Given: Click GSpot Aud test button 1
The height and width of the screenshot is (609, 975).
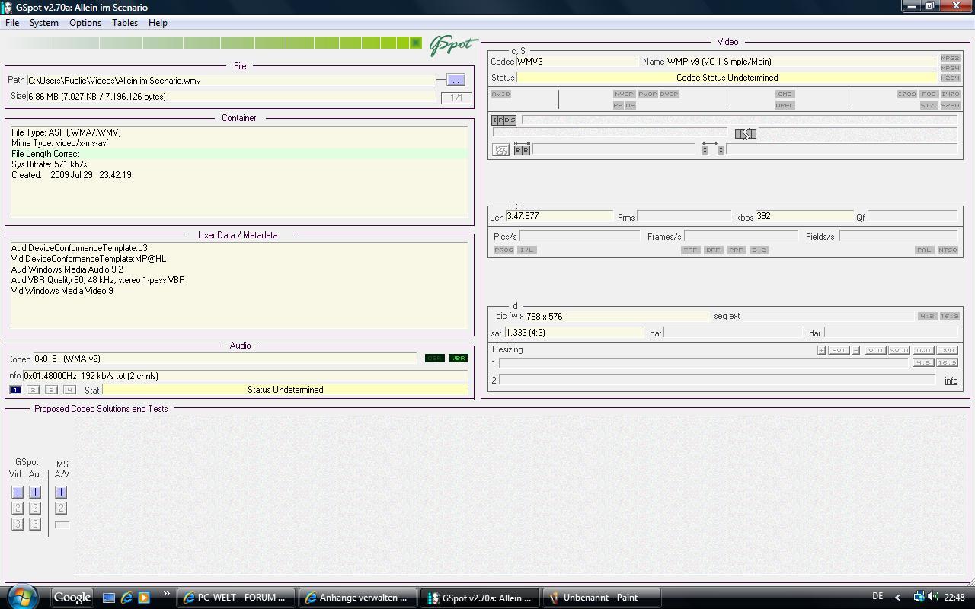Looking at the screenshot, I should pyautogui.click(x=35, y=493).
